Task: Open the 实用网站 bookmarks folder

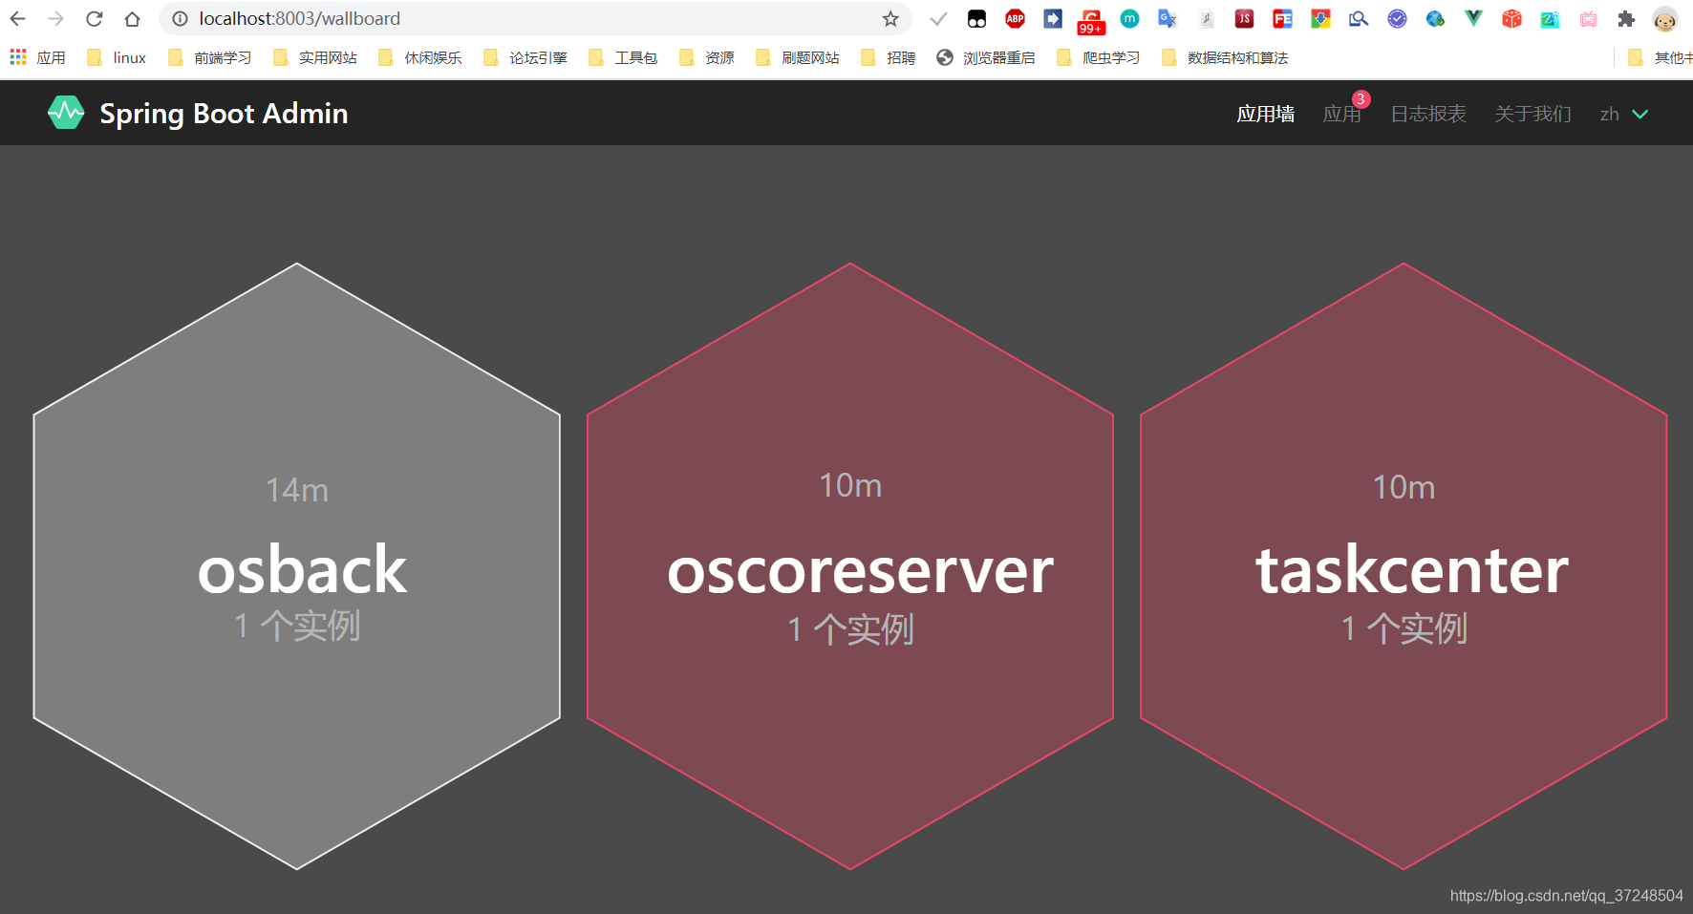Action: [315, 57]
